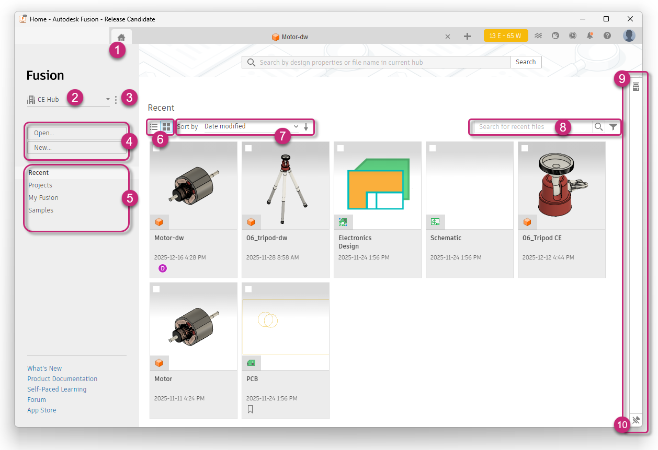Open notifications bell

click(x=590, y=35)
